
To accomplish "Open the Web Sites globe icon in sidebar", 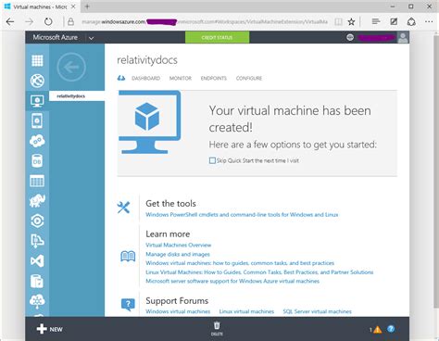I will point(37,81).
